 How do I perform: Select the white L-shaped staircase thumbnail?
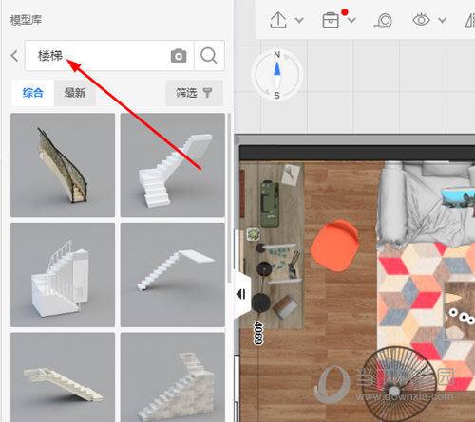[173, 165]
